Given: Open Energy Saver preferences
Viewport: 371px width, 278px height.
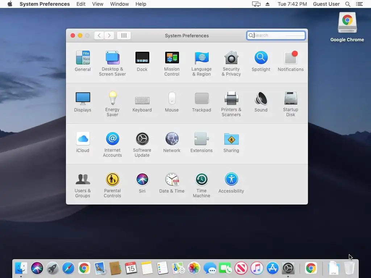Looking at the screenshot, I should [x=112, y=104].
